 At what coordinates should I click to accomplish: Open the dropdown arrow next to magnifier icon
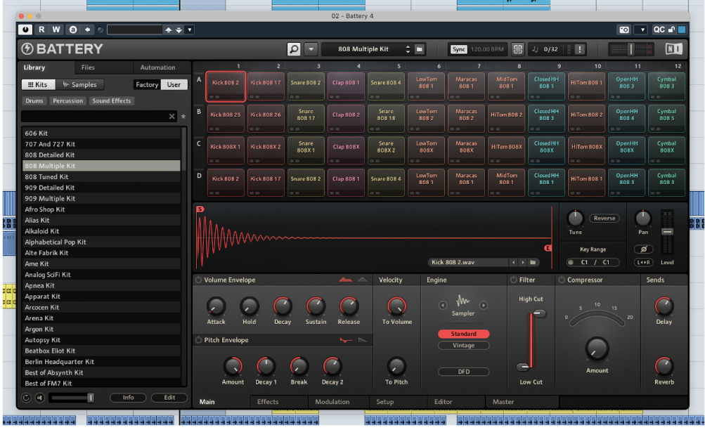coord(311,49)
